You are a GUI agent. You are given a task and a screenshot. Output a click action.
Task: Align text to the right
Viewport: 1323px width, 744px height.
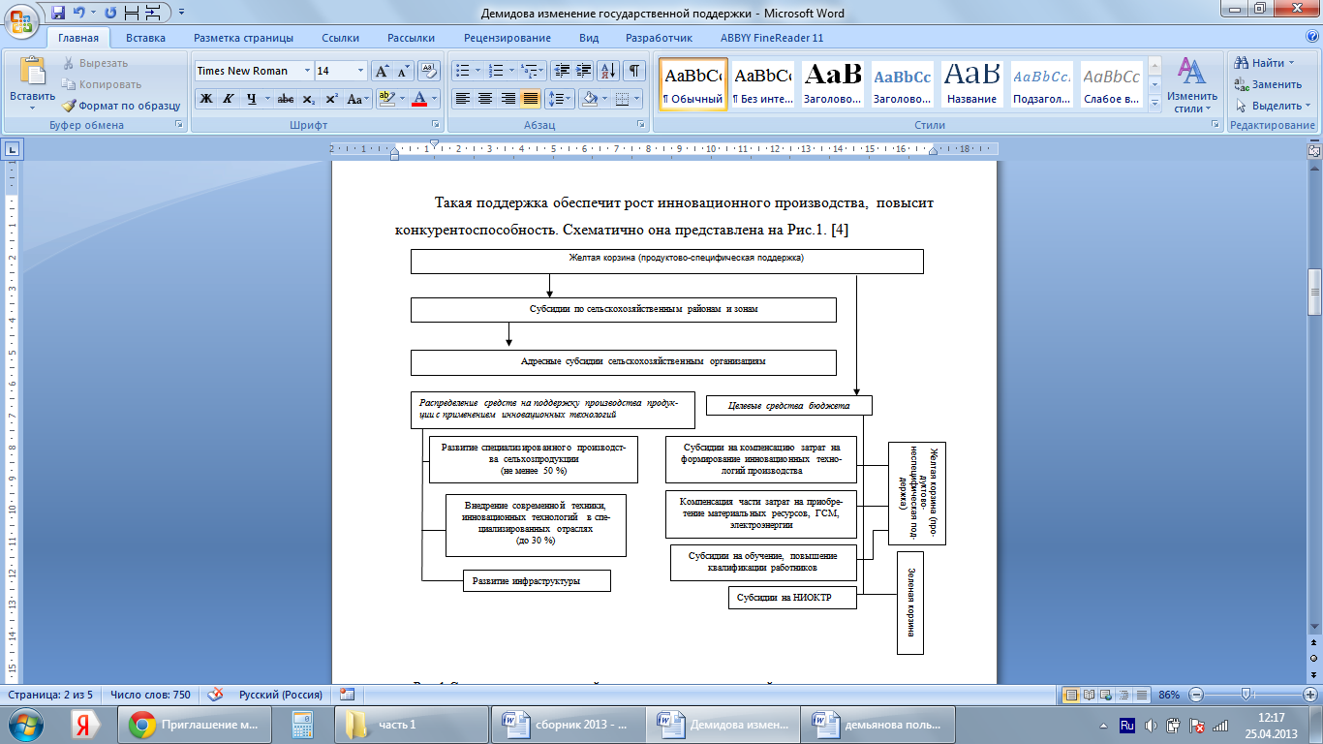coord(508,99)
